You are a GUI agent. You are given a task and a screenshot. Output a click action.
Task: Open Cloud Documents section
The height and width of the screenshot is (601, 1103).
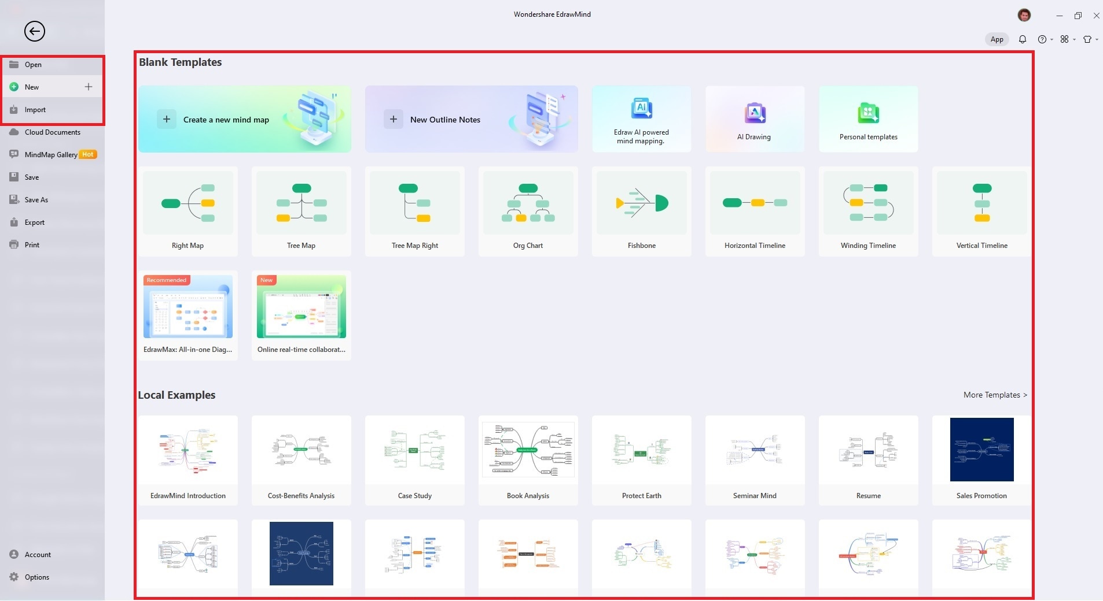pos(53,132)
